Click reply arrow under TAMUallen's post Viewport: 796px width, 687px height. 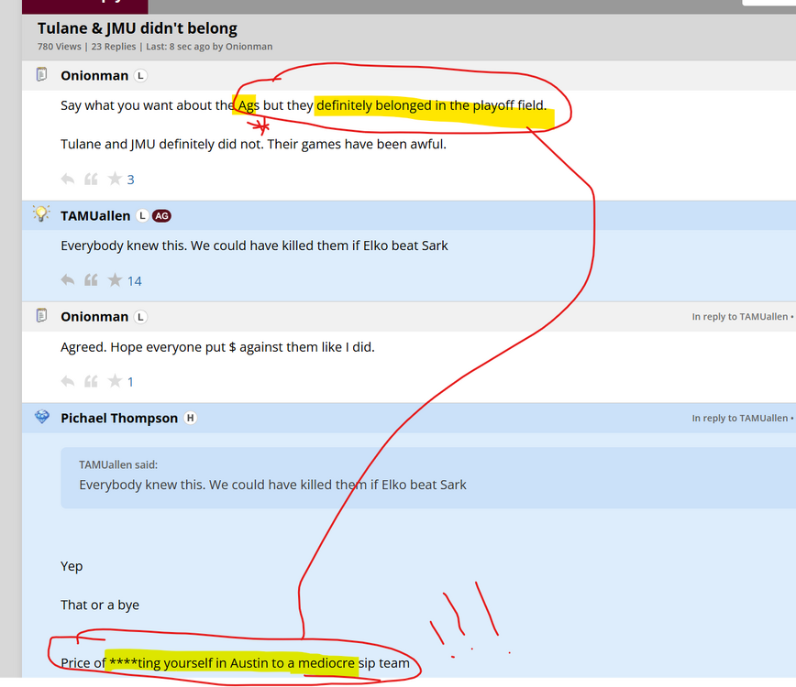click(68, 280)
